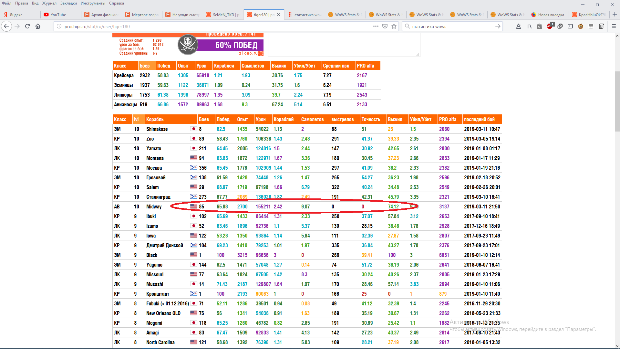Viewport: 620px width, 349px height.
Task: Click the Shimakaze ship name
Action: pos(157,129)
